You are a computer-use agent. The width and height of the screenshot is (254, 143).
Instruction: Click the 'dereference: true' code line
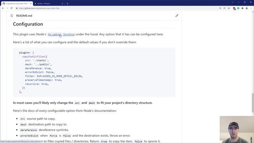[x=38, y=68]
